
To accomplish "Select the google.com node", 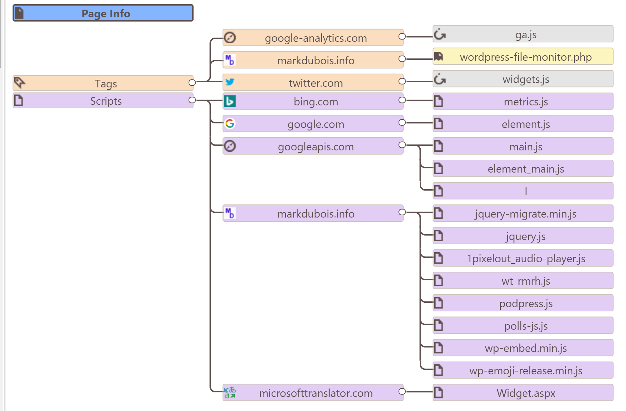I will click(x=313, y=124).
